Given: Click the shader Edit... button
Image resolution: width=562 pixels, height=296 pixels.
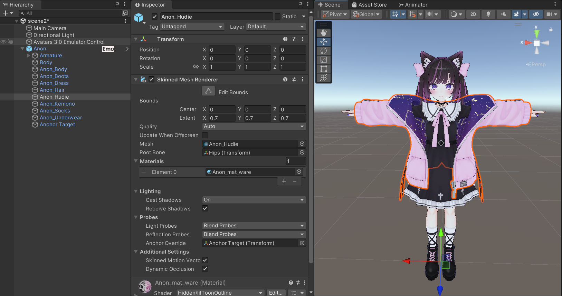Looking at the screenshot, I should pos(276,293).
